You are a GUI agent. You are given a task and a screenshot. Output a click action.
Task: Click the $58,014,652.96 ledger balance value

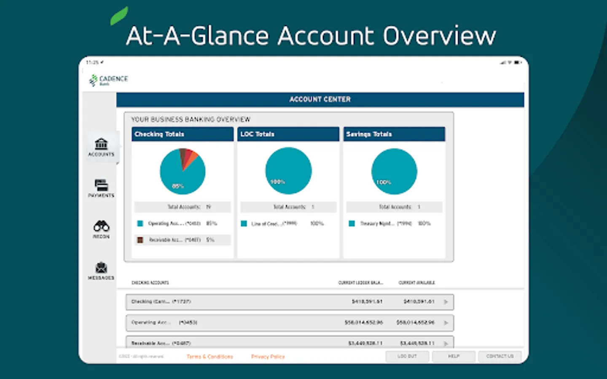(x=364, y=323)
